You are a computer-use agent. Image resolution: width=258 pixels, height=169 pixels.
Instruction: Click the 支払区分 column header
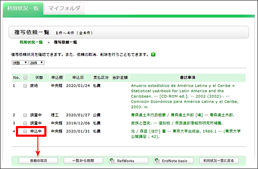[101, 77]
